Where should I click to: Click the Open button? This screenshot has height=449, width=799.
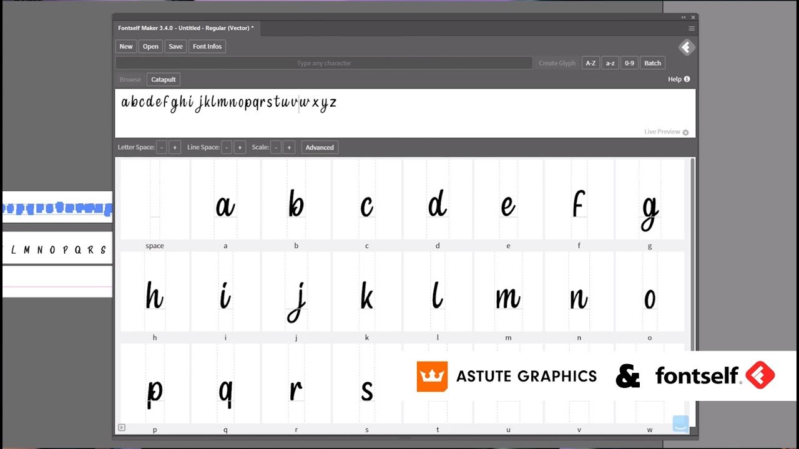point(150,46)
